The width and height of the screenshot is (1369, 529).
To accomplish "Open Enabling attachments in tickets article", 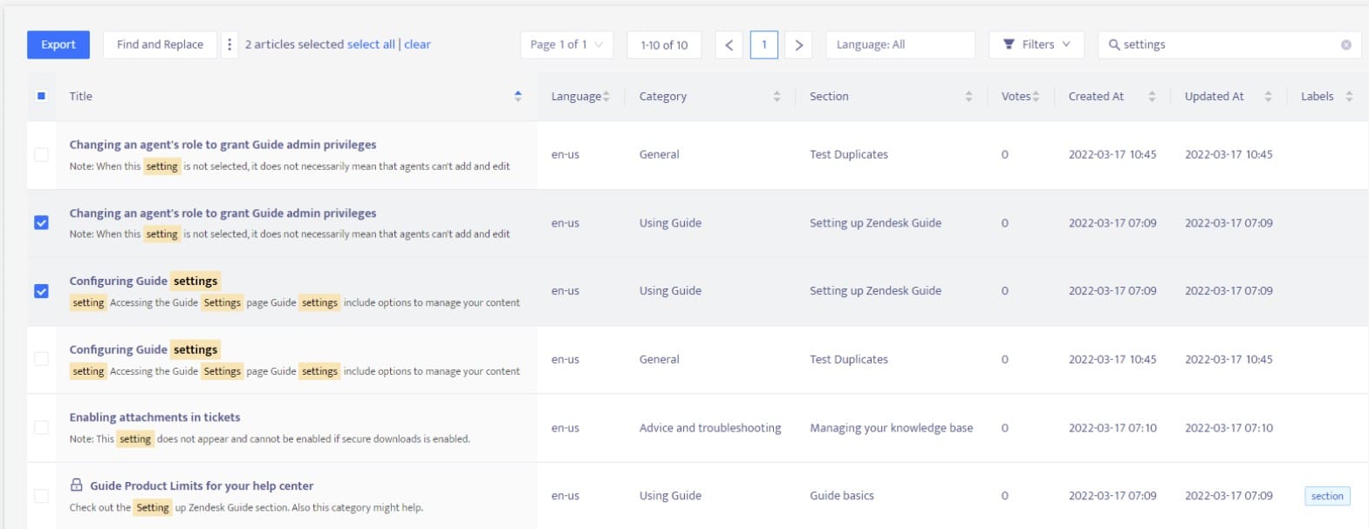I will click(154, 417).
